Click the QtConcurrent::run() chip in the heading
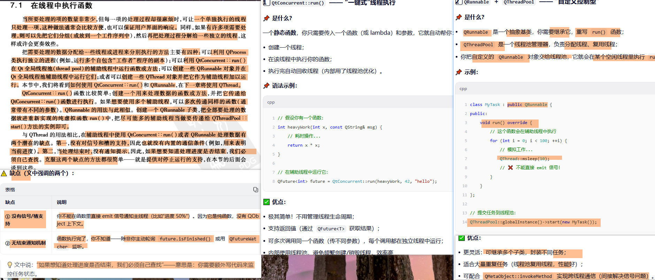 [298, 3]
